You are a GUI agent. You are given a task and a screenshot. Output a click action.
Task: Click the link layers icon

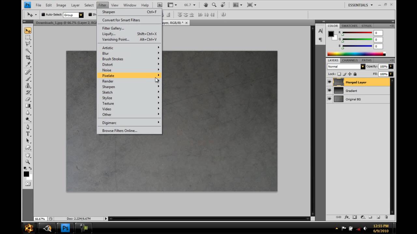[x=338, y=217]
